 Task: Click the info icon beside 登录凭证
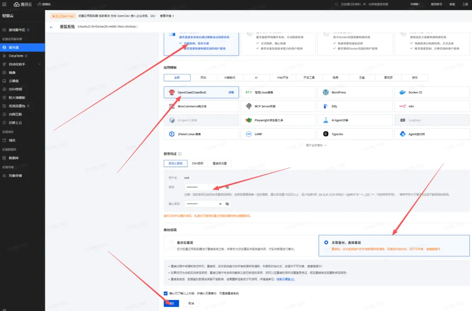pos(180,154)
